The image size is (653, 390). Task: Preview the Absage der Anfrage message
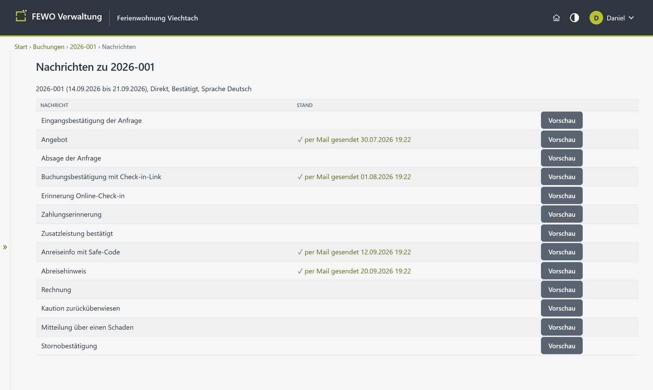tap(562, 158)
